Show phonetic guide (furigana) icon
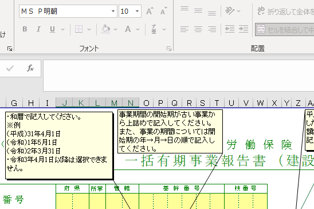Viewport: 314px width, 209px height. pos(154,29)
